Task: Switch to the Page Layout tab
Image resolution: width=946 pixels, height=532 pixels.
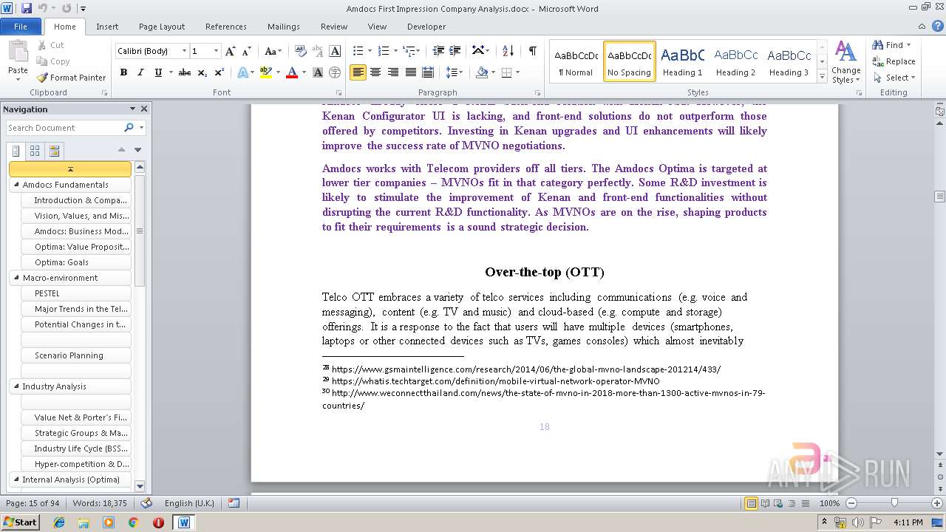Action: [162, 27]
